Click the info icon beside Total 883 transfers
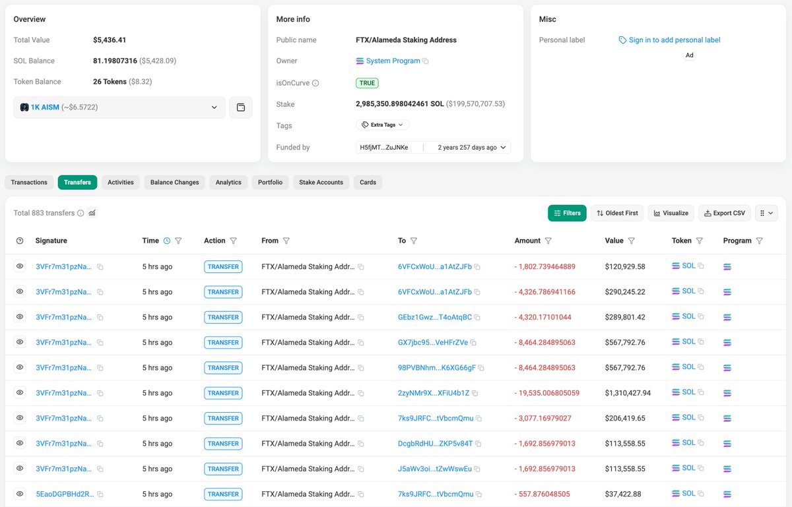 coord(81,213)
